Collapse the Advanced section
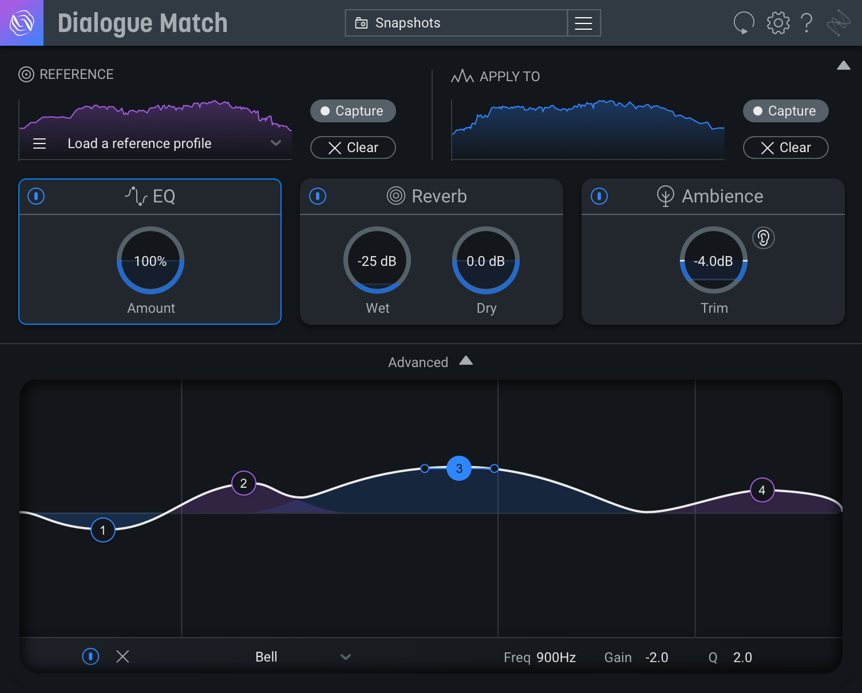Viewport: 862px width, 693px height. click(465, 361)
